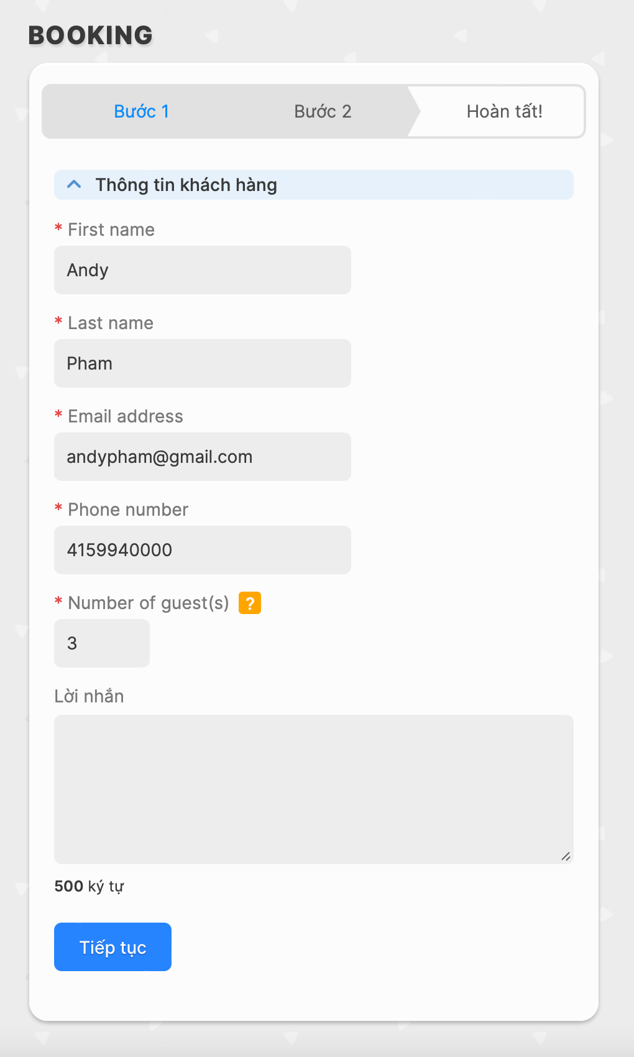This screenshot has height=1057, width=634.
Task: Click the Phone number label
Action: pos(128,510)
